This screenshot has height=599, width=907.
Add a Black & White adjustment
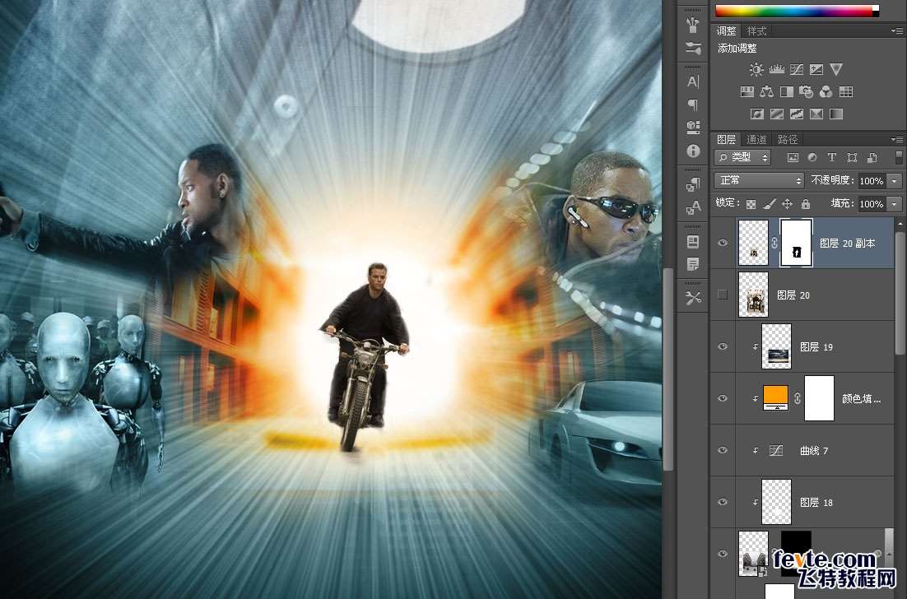coord(787,92)
